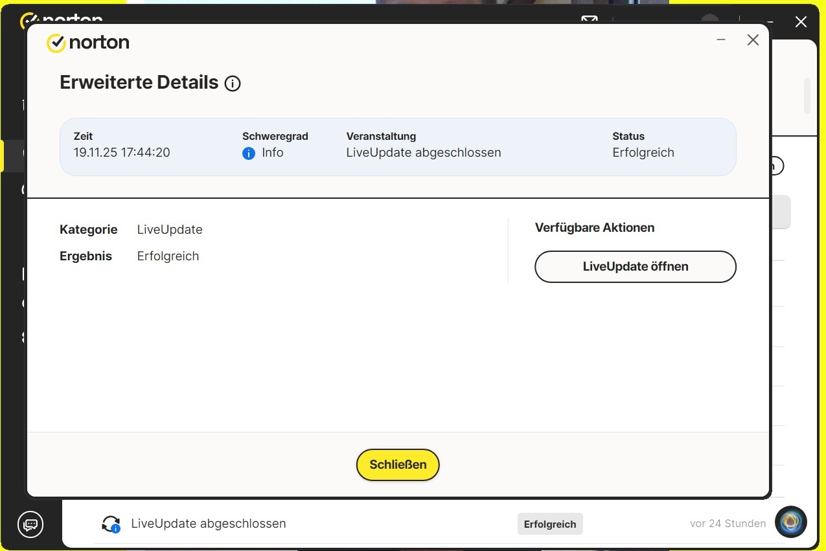Click LiveUpdate abgeschlossen under Veranstaltung
Viewport: 826px width, 551px height.
424,153
